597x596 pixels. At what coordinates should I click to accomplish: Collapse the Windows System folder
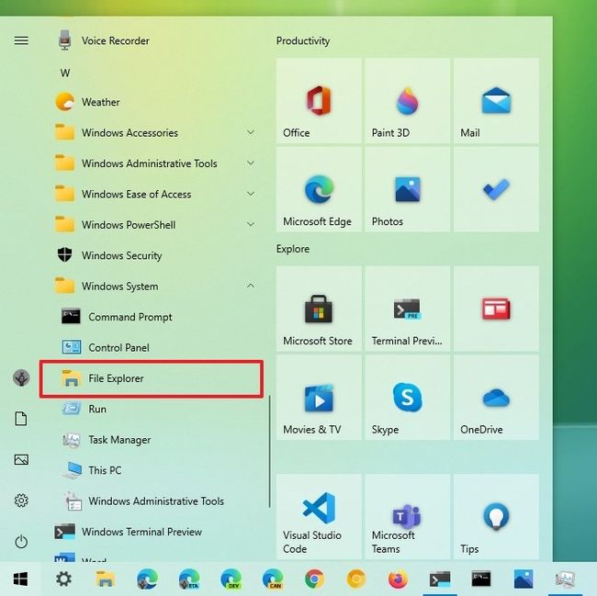tap(152, 287)
